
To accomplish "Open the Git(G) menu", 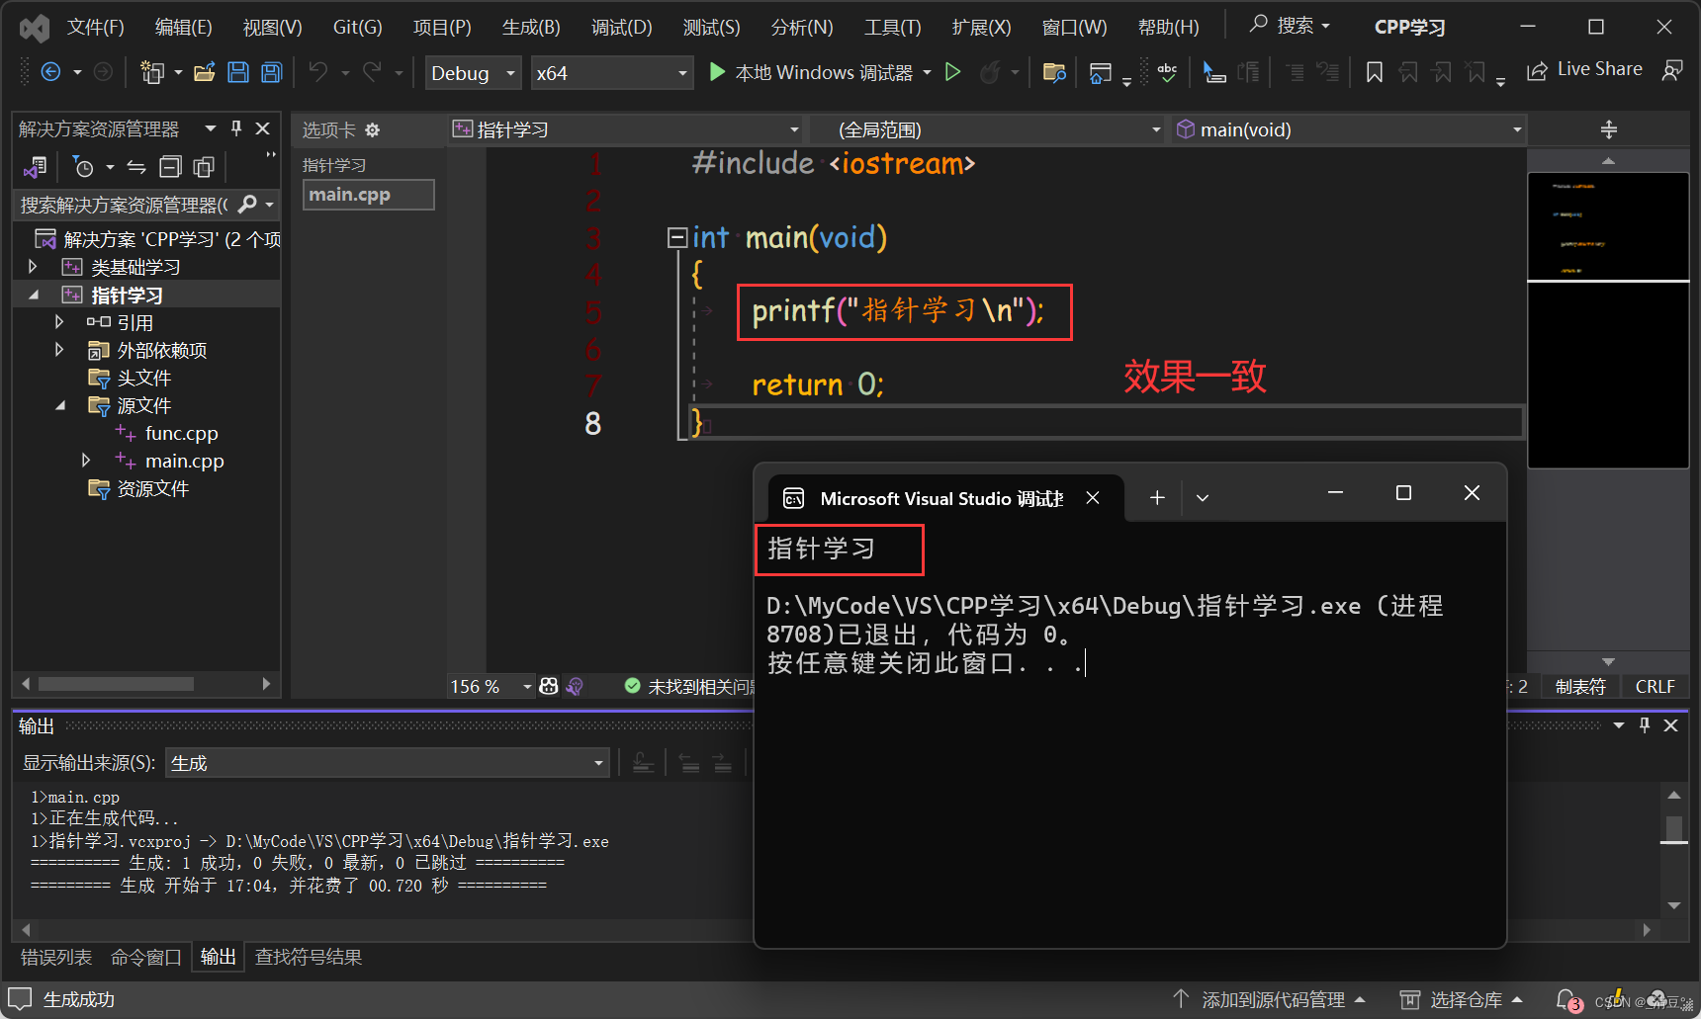I will point(357,27).
